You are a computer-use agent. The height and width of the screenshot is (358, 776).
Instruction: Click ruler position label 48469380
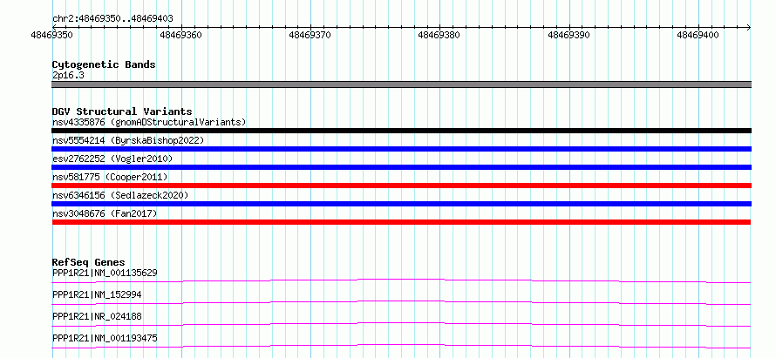point(439,35)
